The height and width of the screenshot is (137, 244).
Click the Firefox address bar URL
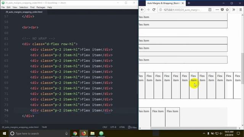[x=182, y=10]
